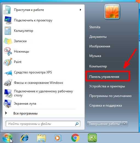Open Windows Media Player from taskbar

[58, 138]
